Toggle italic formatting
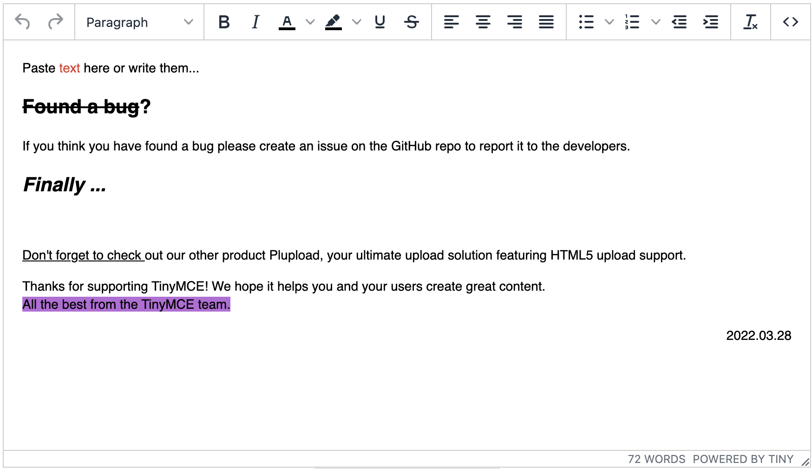Image resolution: width=812 pixels, height=469 pixels. click(255, 22)
